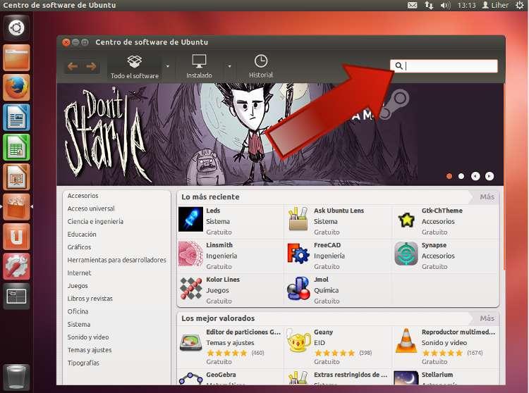The width and height of the screenshot is (529, 393).
Task: Launch Files manager from launcher
Action: [x=16, y=58]
